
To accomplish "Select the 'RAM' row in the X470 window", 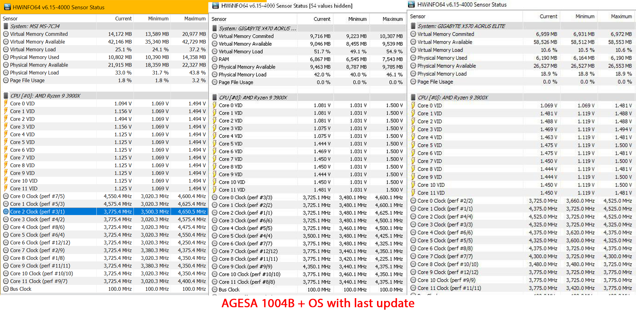I will pos(307,59).
